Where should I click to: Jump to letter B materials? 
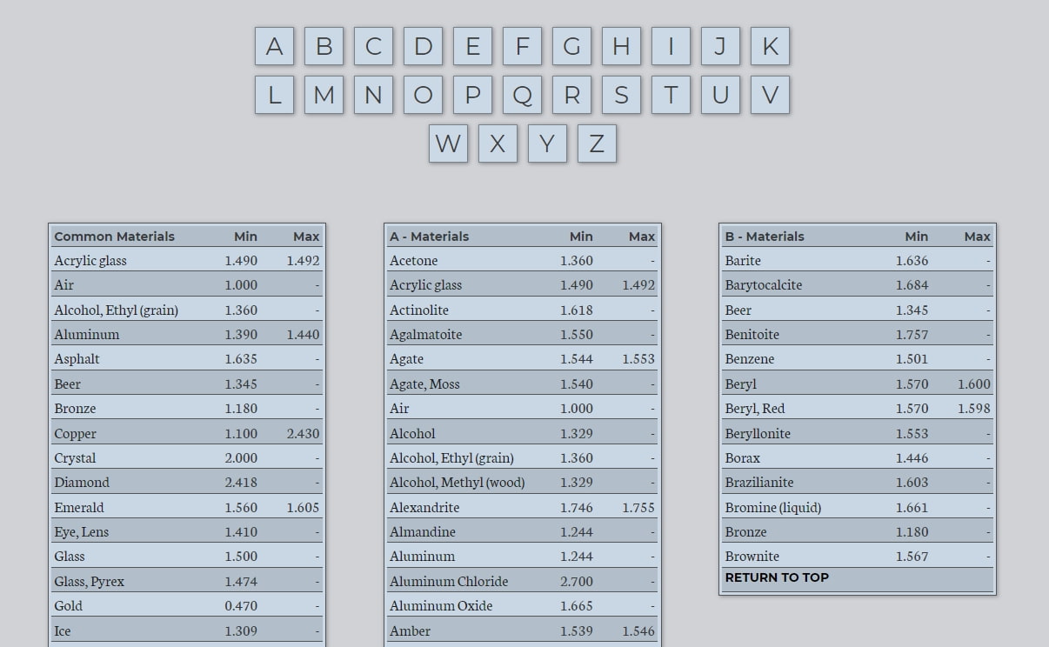coord(324,46)
